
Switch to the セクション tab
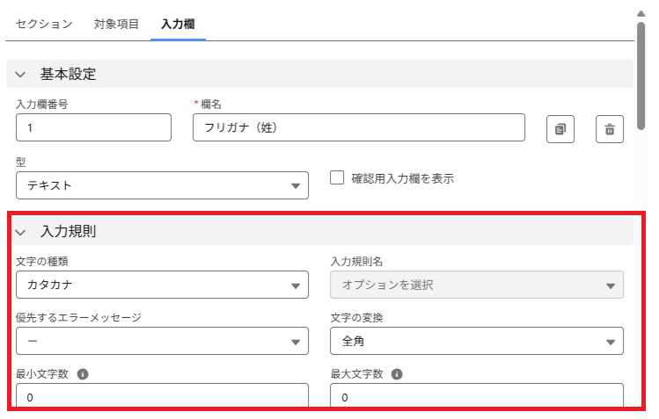tap(44, 24)
